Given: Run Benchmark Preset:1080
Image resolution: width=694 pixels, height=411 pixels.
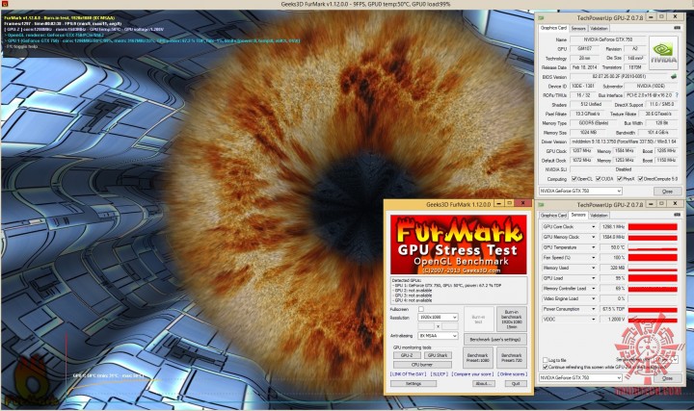Looking at the screenshot, I should [477, 357].
